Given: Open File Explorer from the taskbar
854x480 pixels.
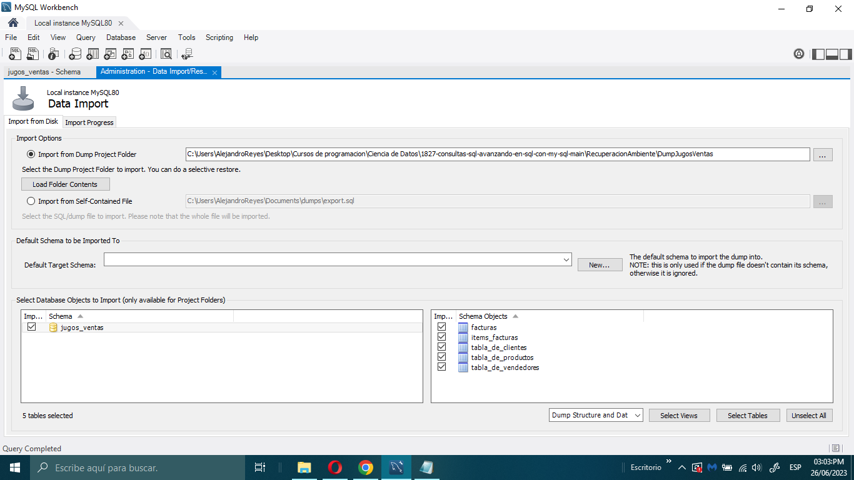Looking at the screenshot, I should (304, 467).
